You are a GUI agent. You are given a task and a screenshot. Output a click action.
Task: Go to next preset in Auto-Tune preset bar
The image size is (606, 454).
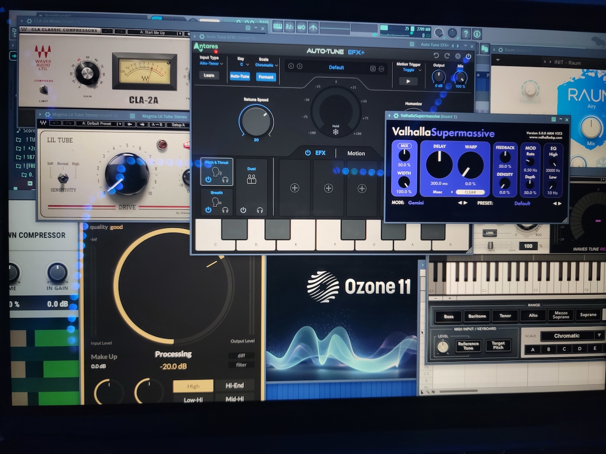pyautogui.click(x=299, y=66)
